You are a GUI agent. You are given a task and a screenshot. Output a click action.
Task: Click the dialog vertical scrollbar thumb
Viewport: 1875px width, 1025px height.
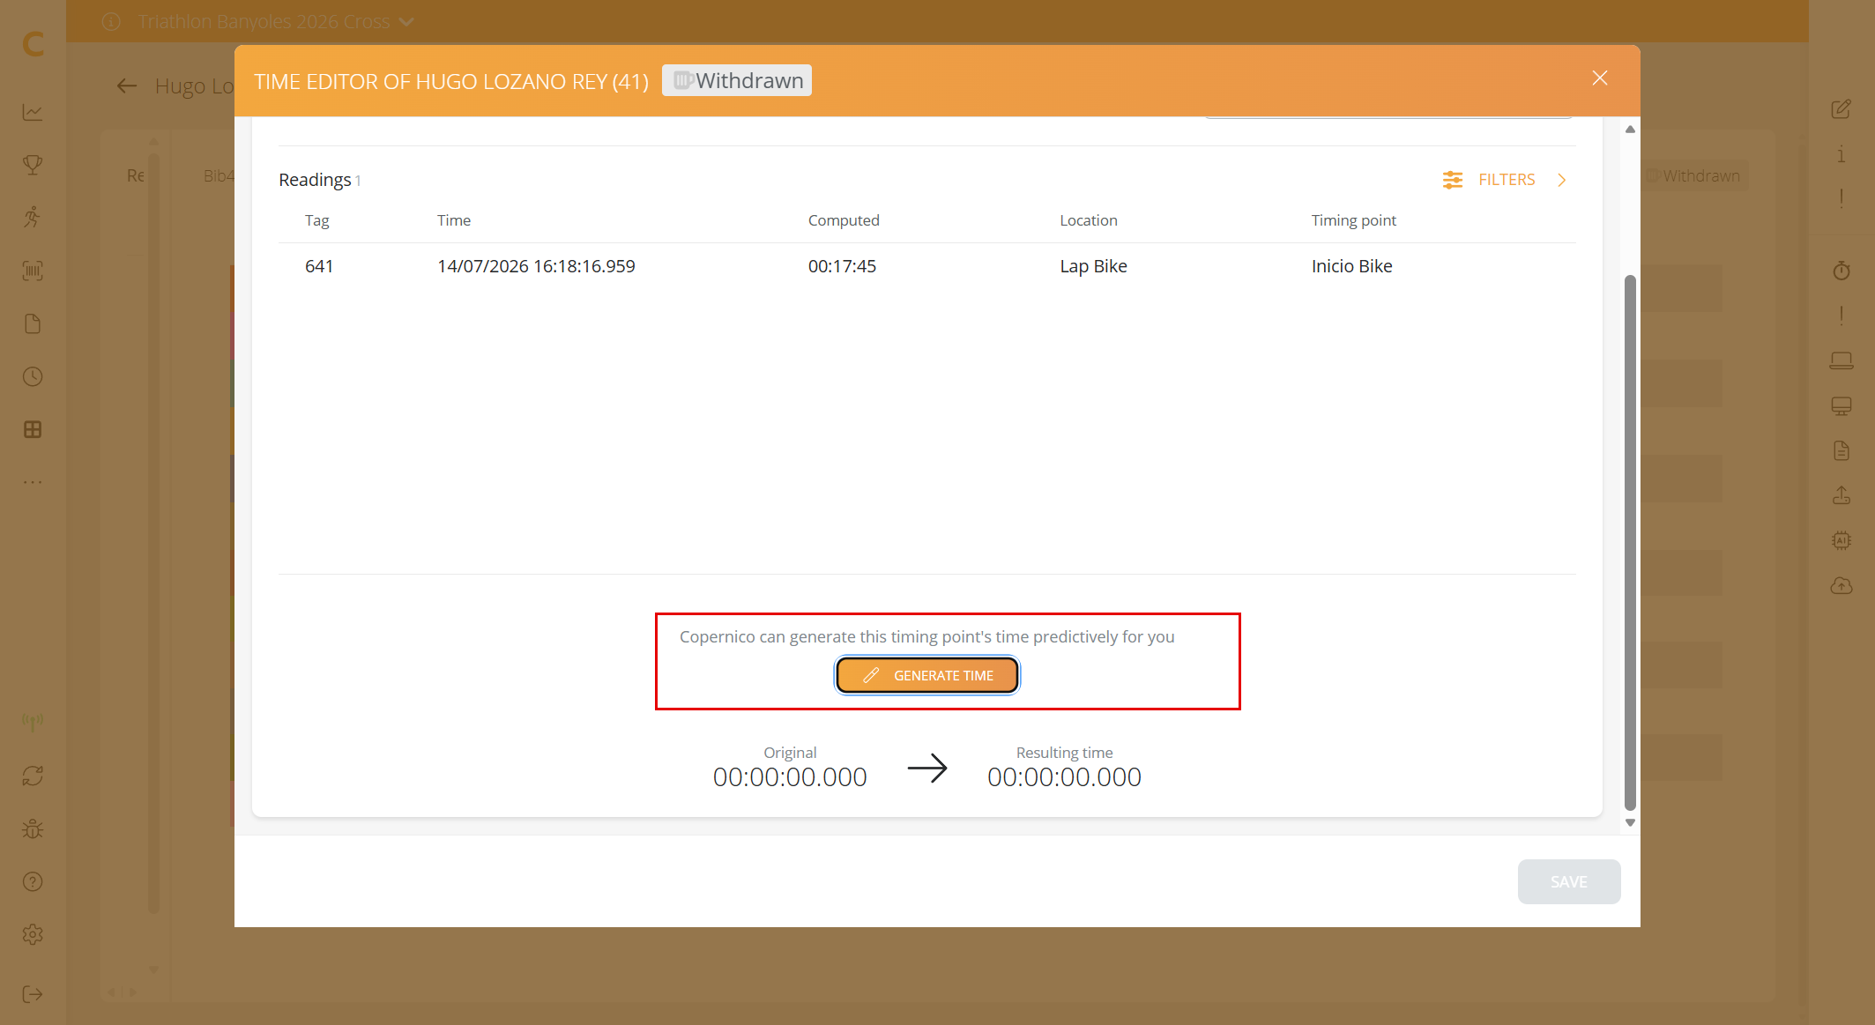(x=1630, y=542)
